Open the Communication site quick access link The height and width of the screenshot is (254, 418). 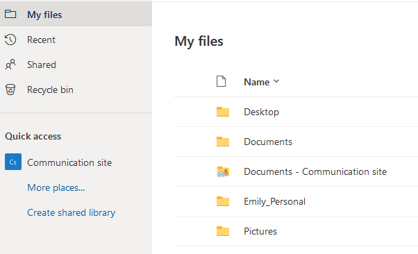(69, 162)
